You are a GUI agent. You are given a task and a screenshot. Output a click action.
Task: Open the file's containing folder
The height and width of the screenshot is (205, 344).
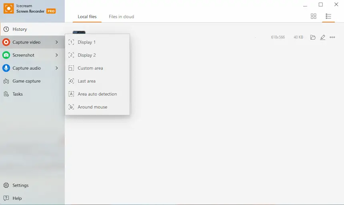pos(313,37)
